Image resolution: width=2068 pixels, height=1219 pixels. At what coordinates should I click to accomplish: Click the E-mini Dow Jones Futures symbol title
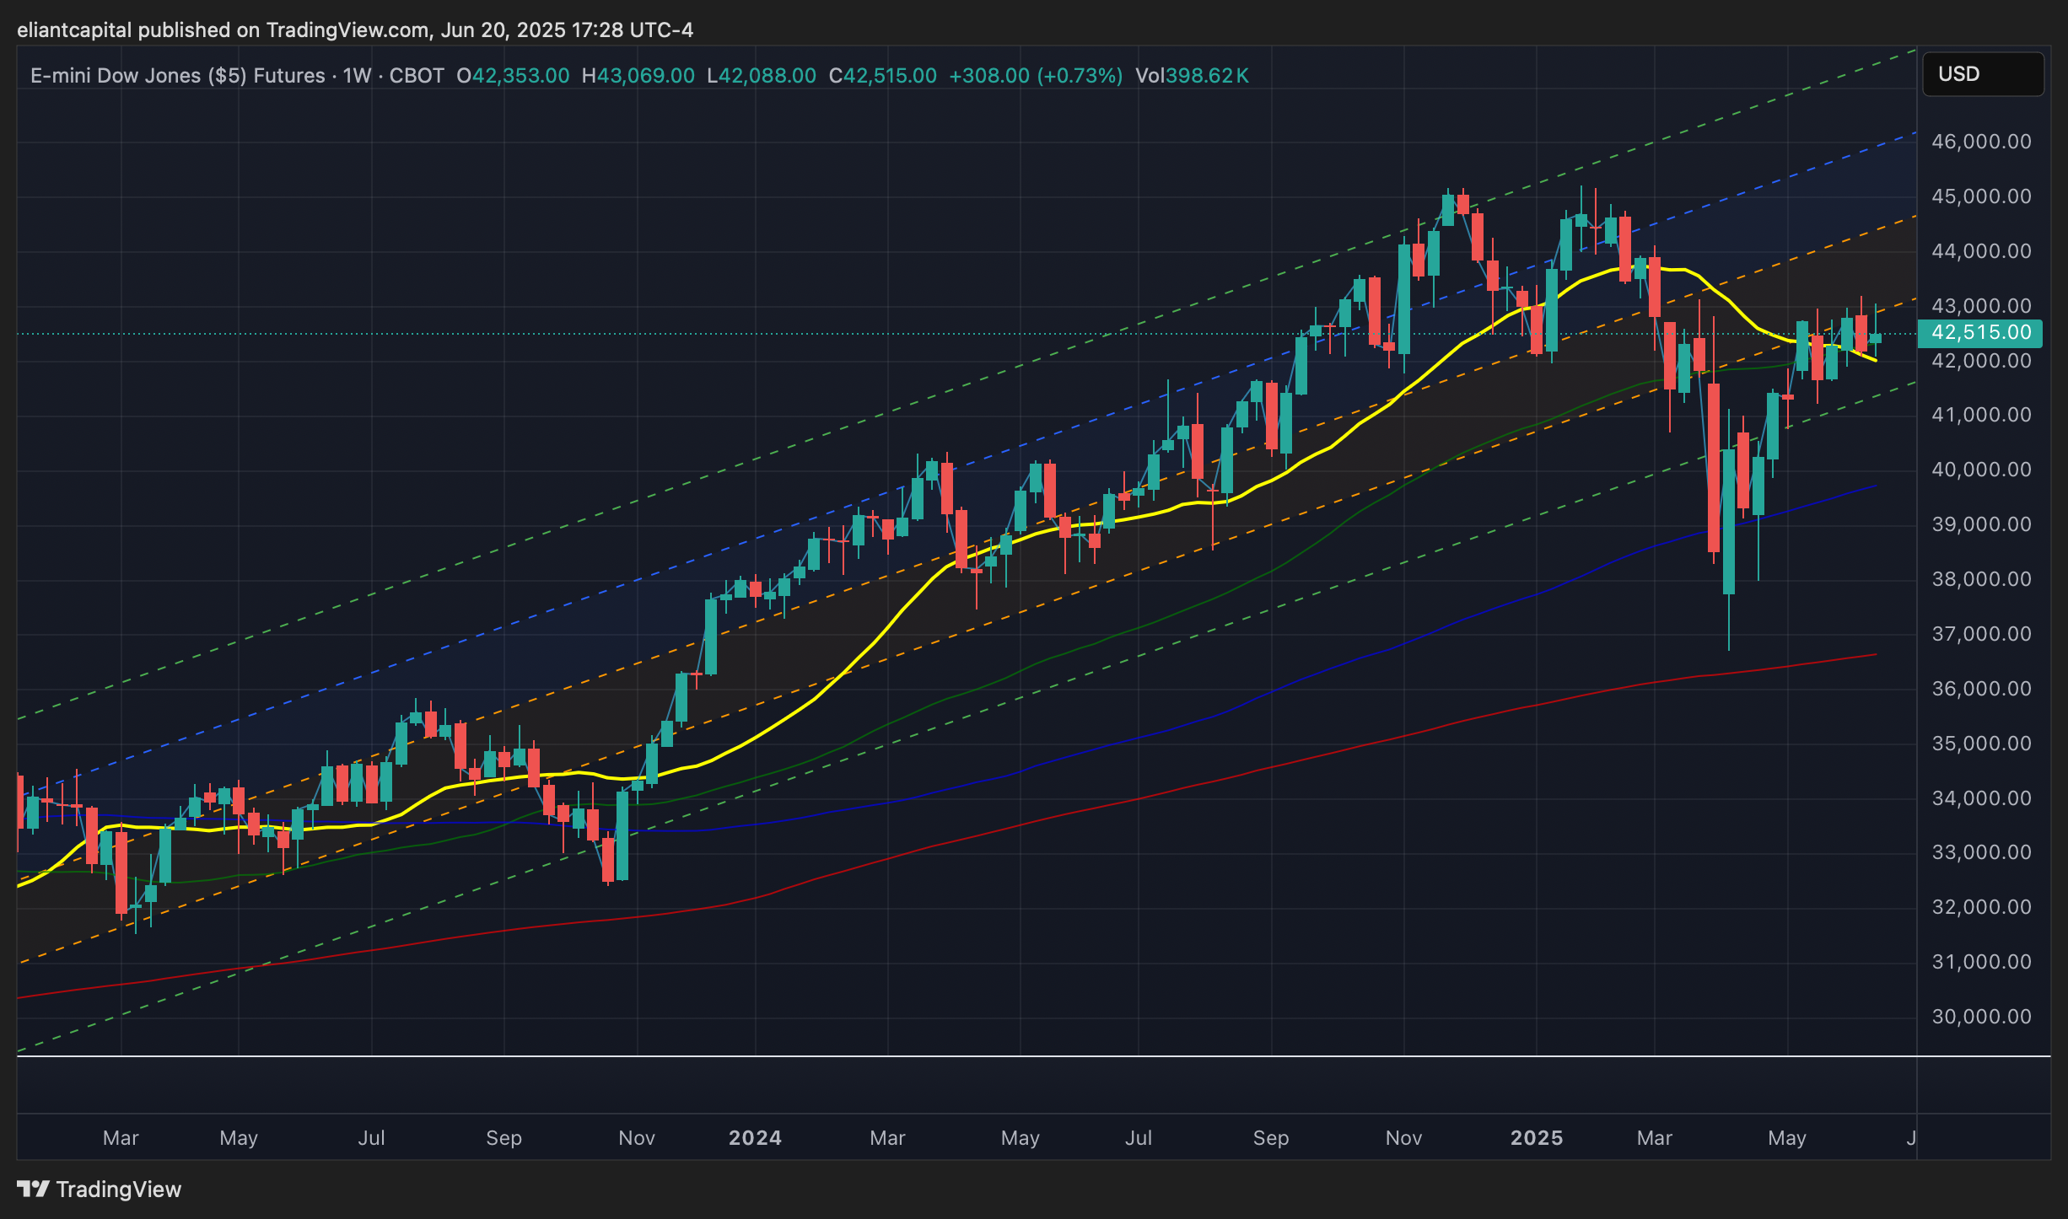[x=177, y=76]
